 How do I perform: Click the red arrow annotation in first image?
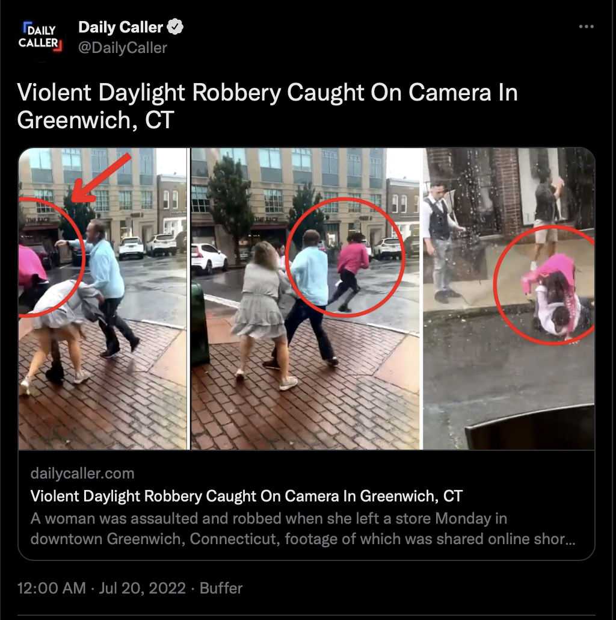(101, 177)
